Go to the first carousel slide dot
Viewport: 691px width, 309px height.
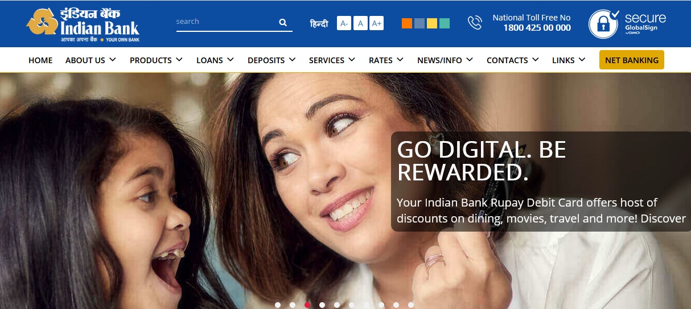click(278, 305)
